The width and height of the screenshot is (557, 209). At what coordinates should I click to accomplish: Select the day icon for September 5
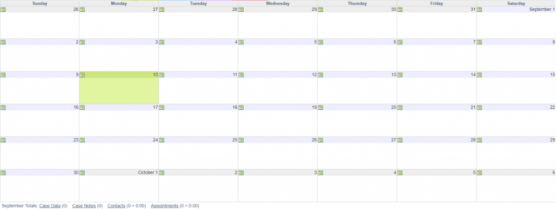(241, 42)
